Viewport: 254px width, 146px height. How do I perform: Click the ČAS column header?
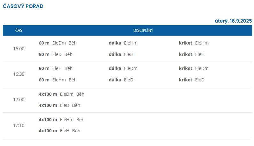tap(19, 30)
